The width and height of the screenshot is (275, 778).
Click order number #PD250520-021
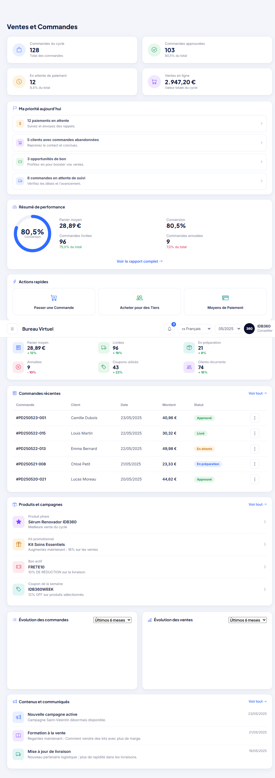pyautogui.click(x=31, y=479)
